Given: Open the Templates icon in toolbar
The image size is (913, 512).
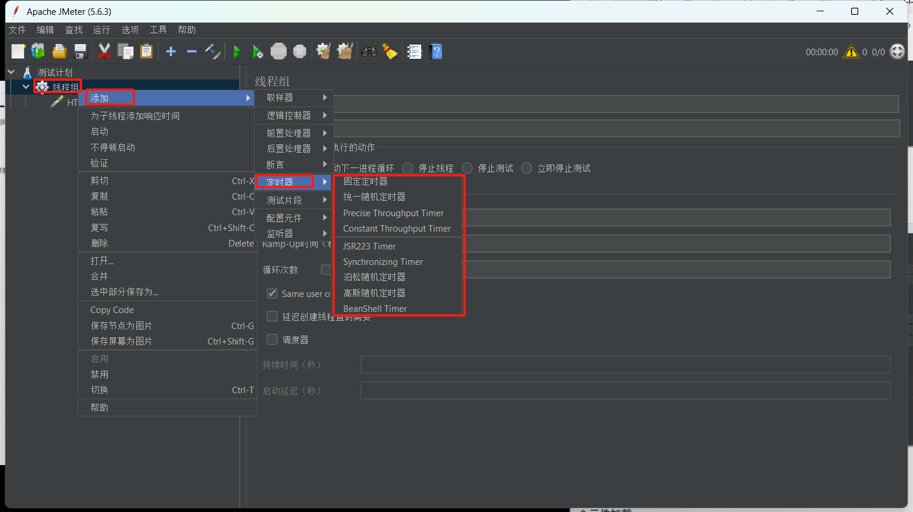Looking at the screenshot, I should 38,52.
